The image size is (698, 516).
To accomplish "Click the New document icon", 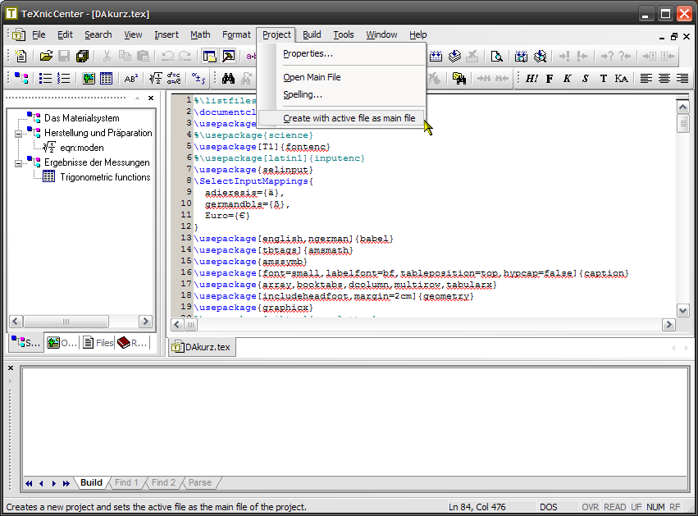I will click(x=21, y=56).
